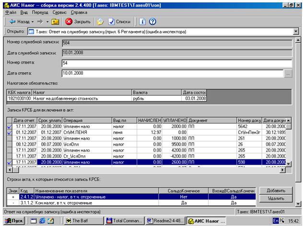The image size is (303, 228).
Task: Click the red Закрыть toolbar icon
Action: [x=69, y=22]
